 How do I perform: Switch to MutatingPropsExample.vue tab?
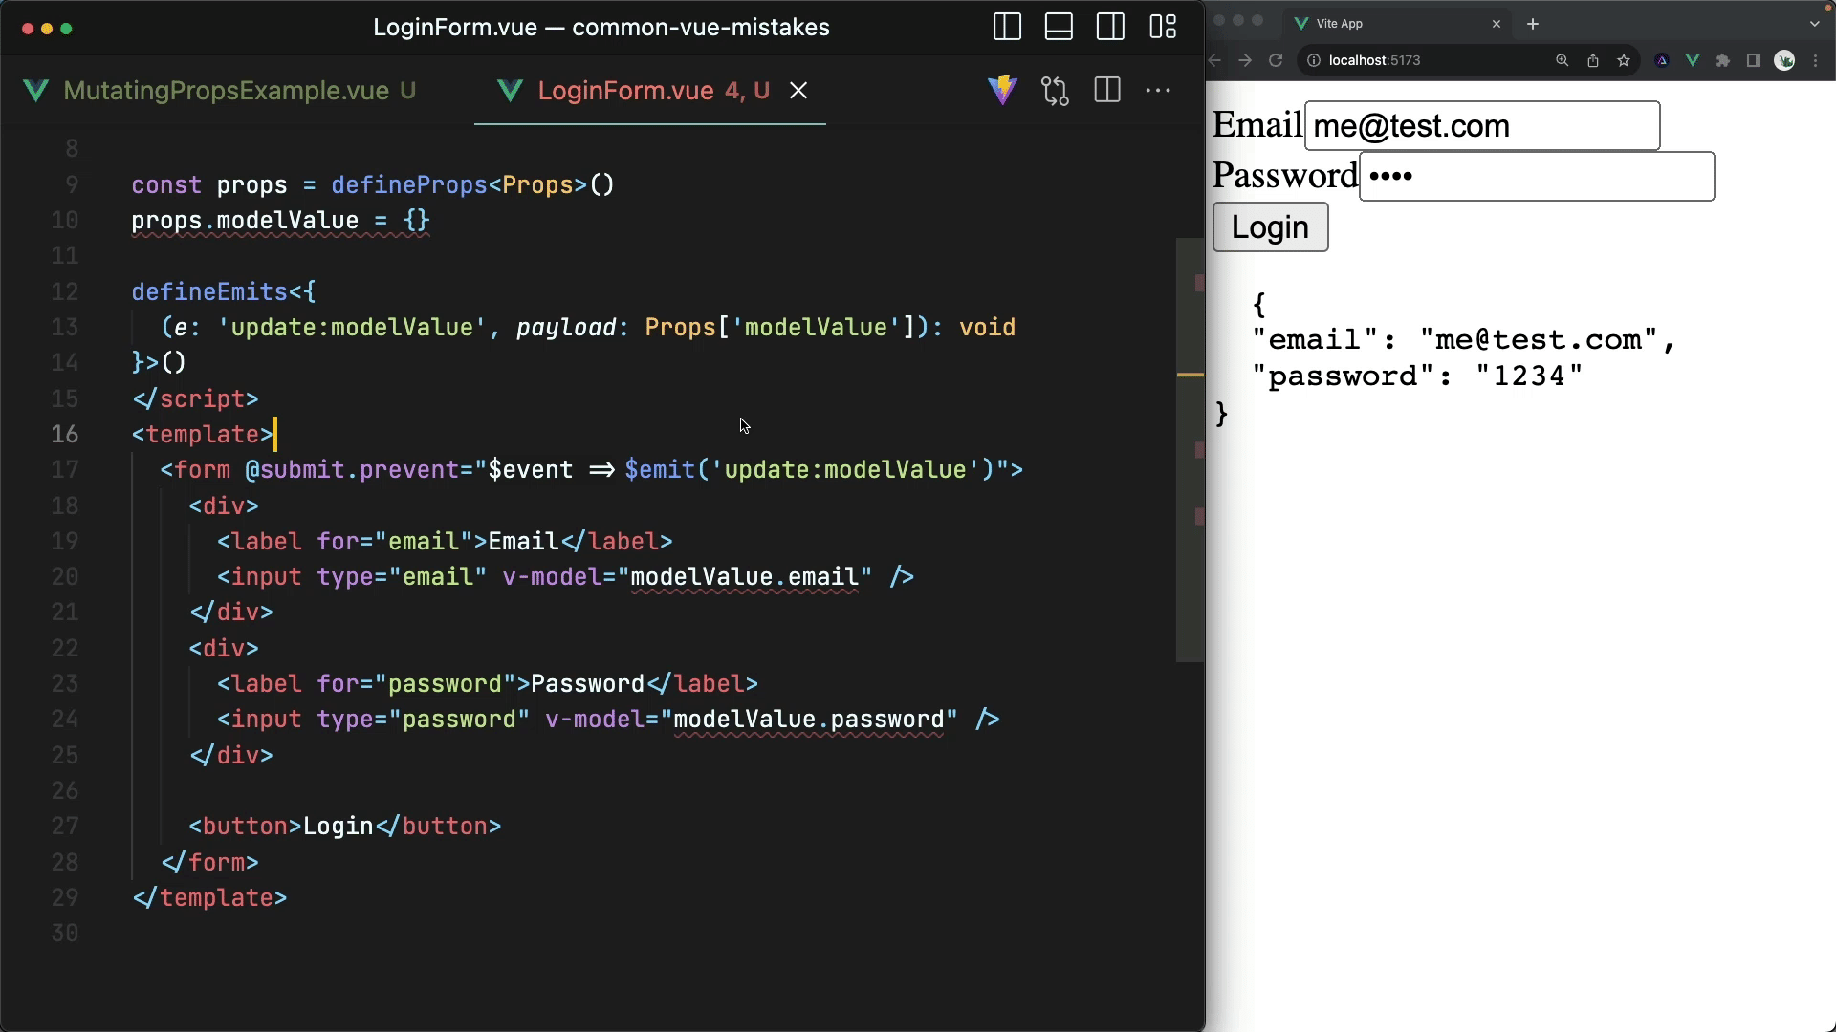pos(226,91)
